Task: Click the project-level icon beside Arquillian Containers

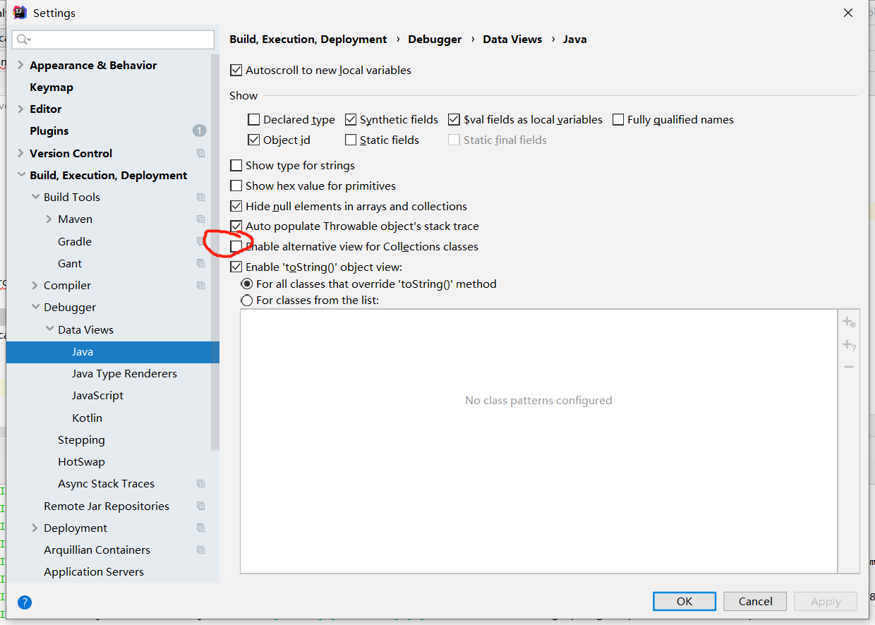Action: tap(201, 550)
